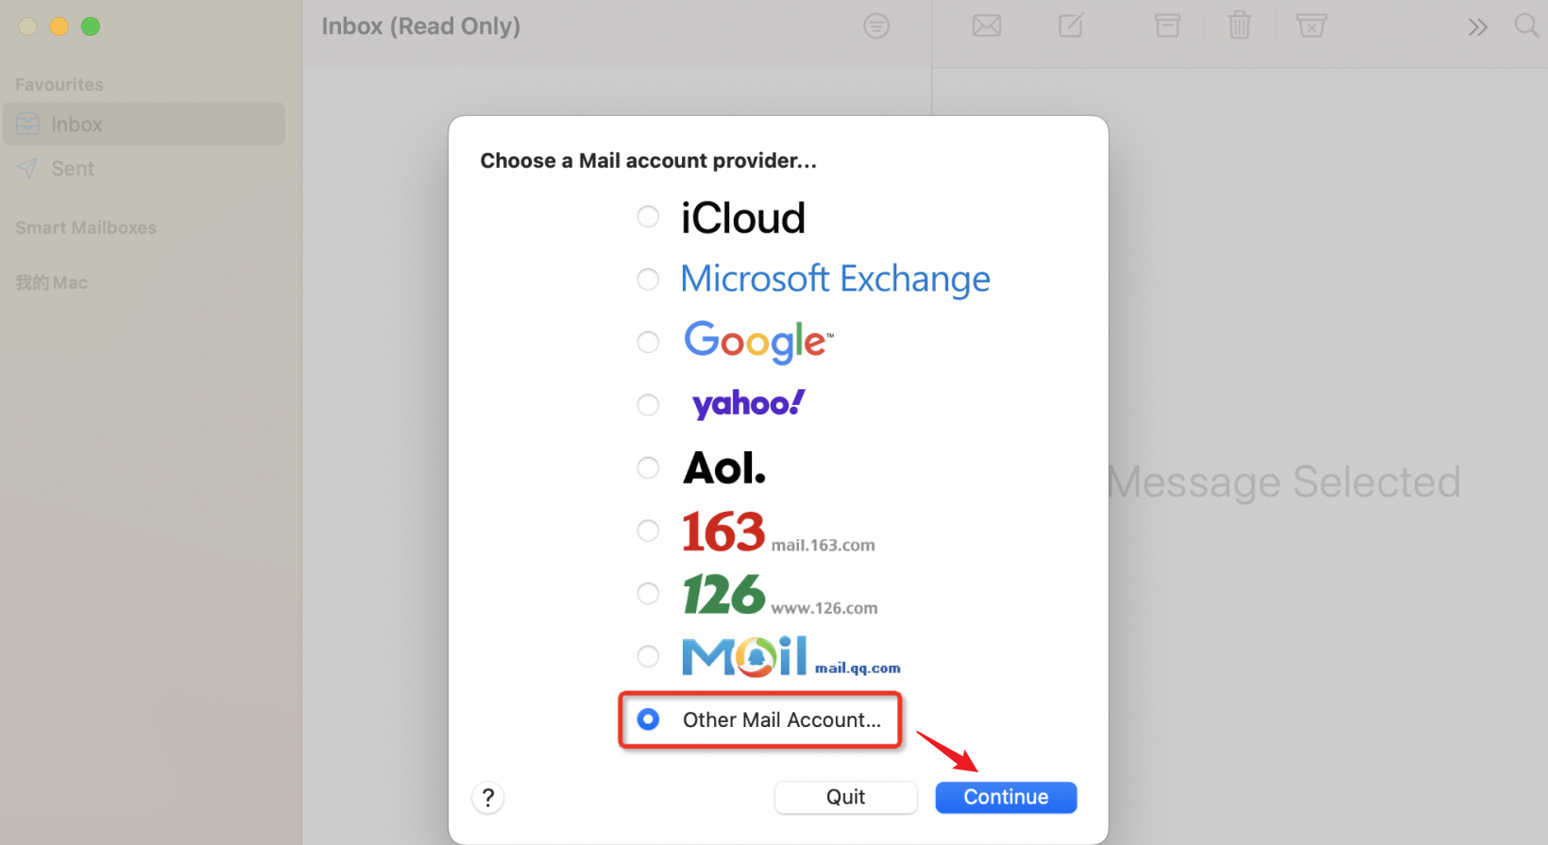Click the mail.qq.com Mail logo
Screen dimensions: 1548x845
[791, 657]
